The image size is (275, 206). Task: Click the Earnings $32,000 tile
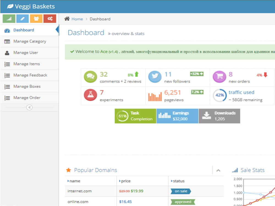(177, 116)
